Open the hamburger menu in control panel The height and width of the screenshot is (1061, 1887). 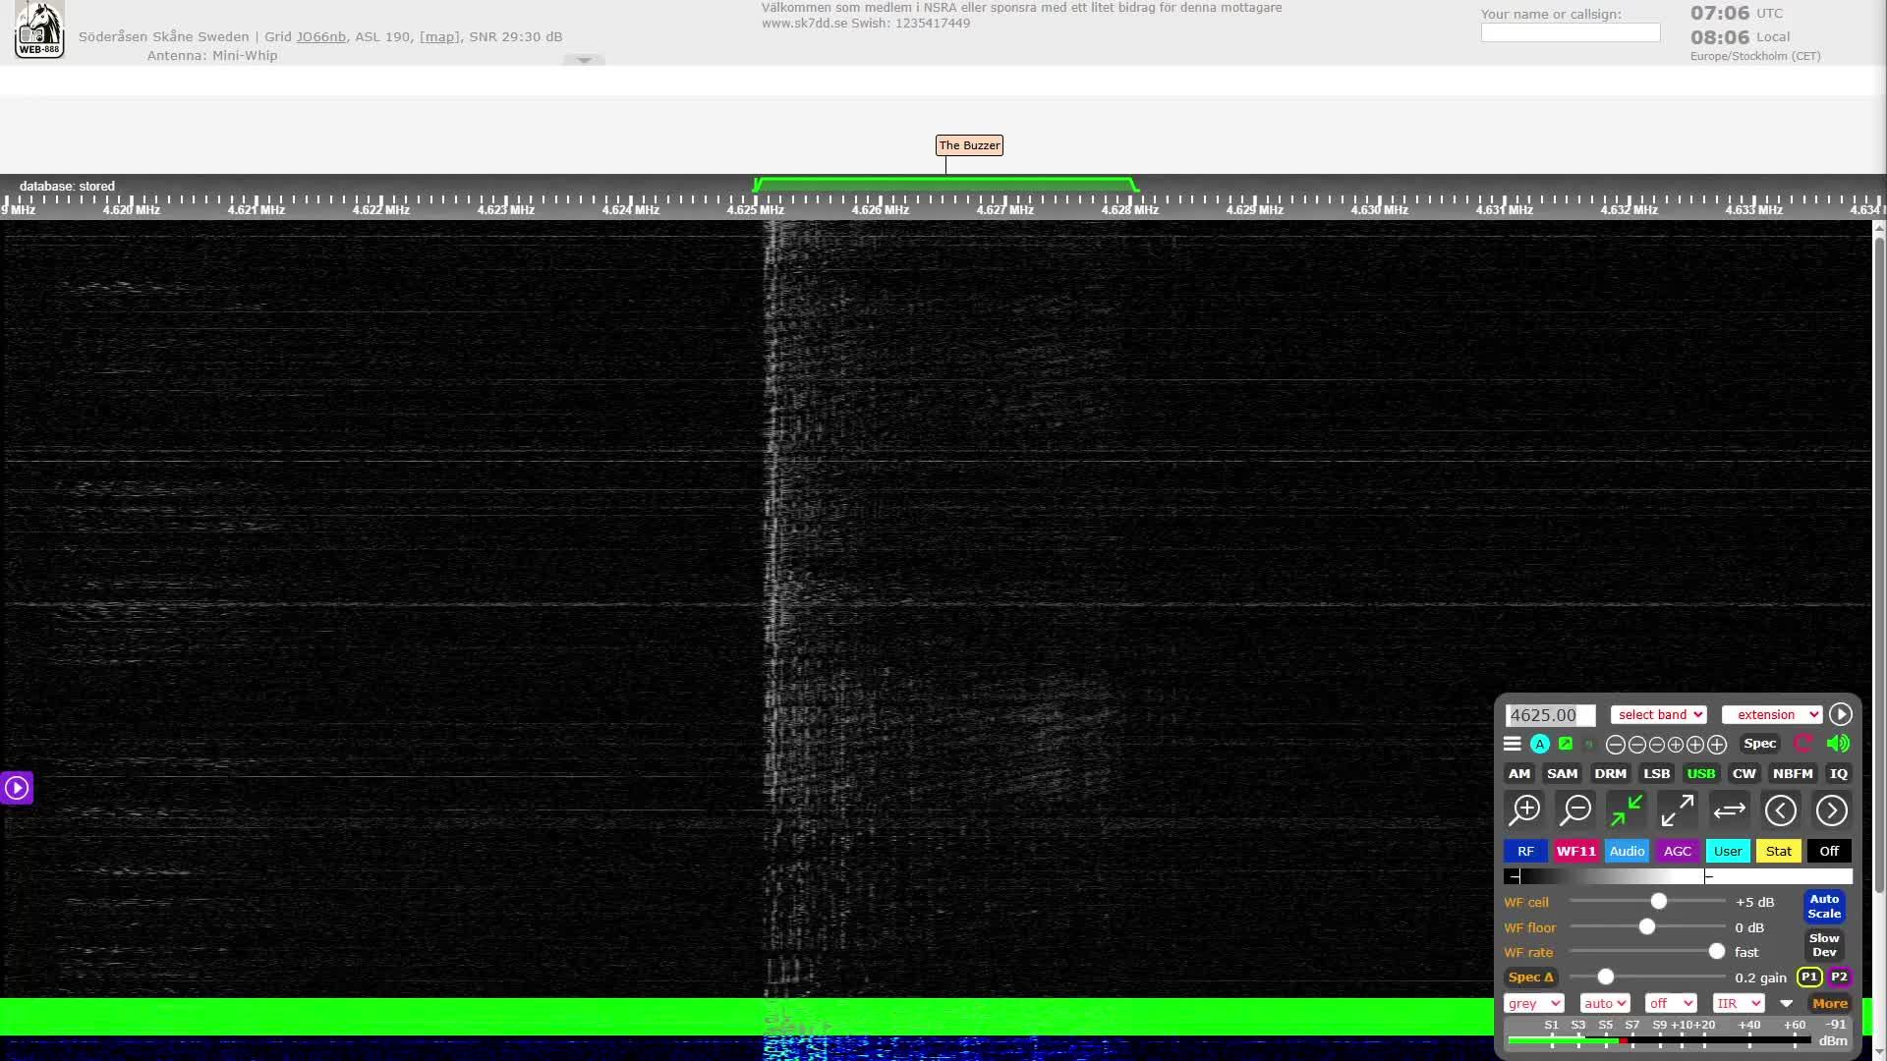[x=1513, y=744]
